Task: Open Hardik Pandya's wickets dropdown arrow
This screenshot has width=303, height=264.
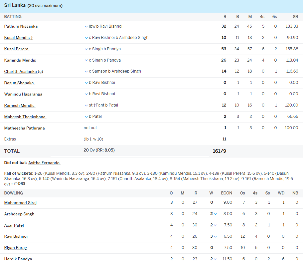Action: point(216,259)
